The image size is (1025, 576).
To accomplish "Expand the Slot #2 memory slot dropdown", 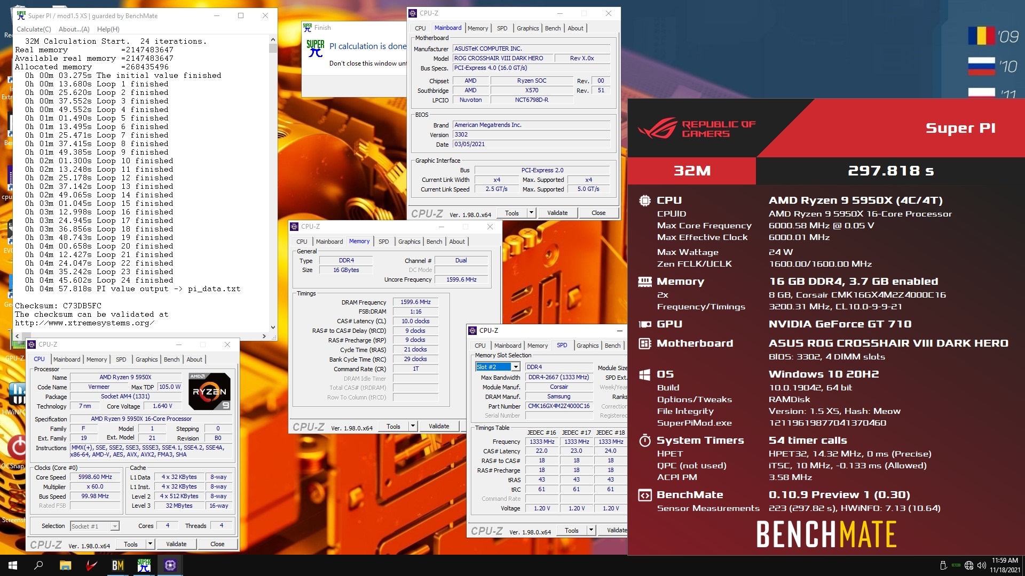I will point(516,367).
